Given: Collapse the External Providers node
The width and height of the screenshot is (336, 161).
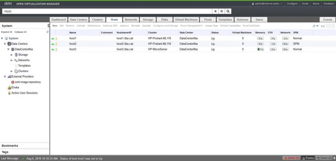Looking at the screenshot, I should (5, 77).
